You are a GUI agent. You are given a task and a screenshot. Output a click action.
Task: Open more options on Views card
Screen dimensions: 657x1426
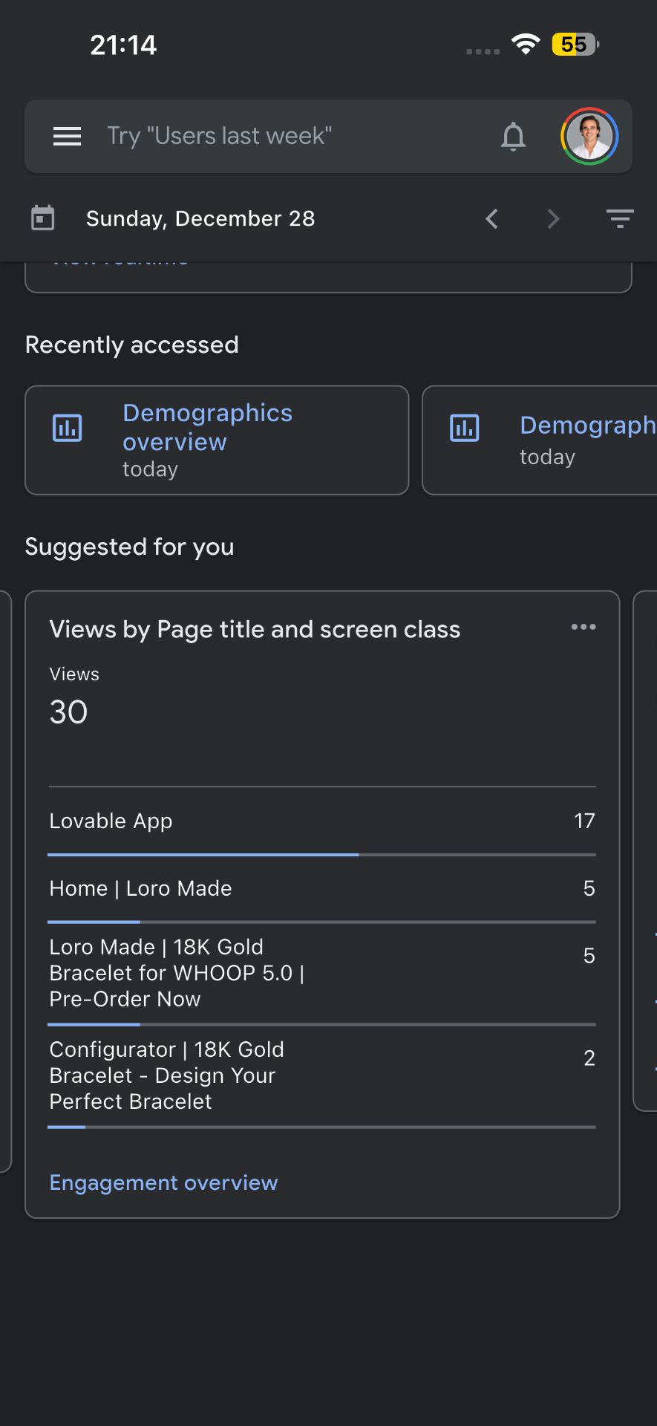(x=584, y=628)
